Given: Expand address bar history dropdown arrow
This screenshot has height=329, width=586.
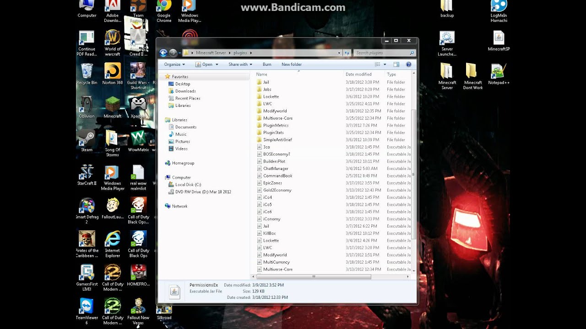Looking at the screenshot, I should point(339,53).
